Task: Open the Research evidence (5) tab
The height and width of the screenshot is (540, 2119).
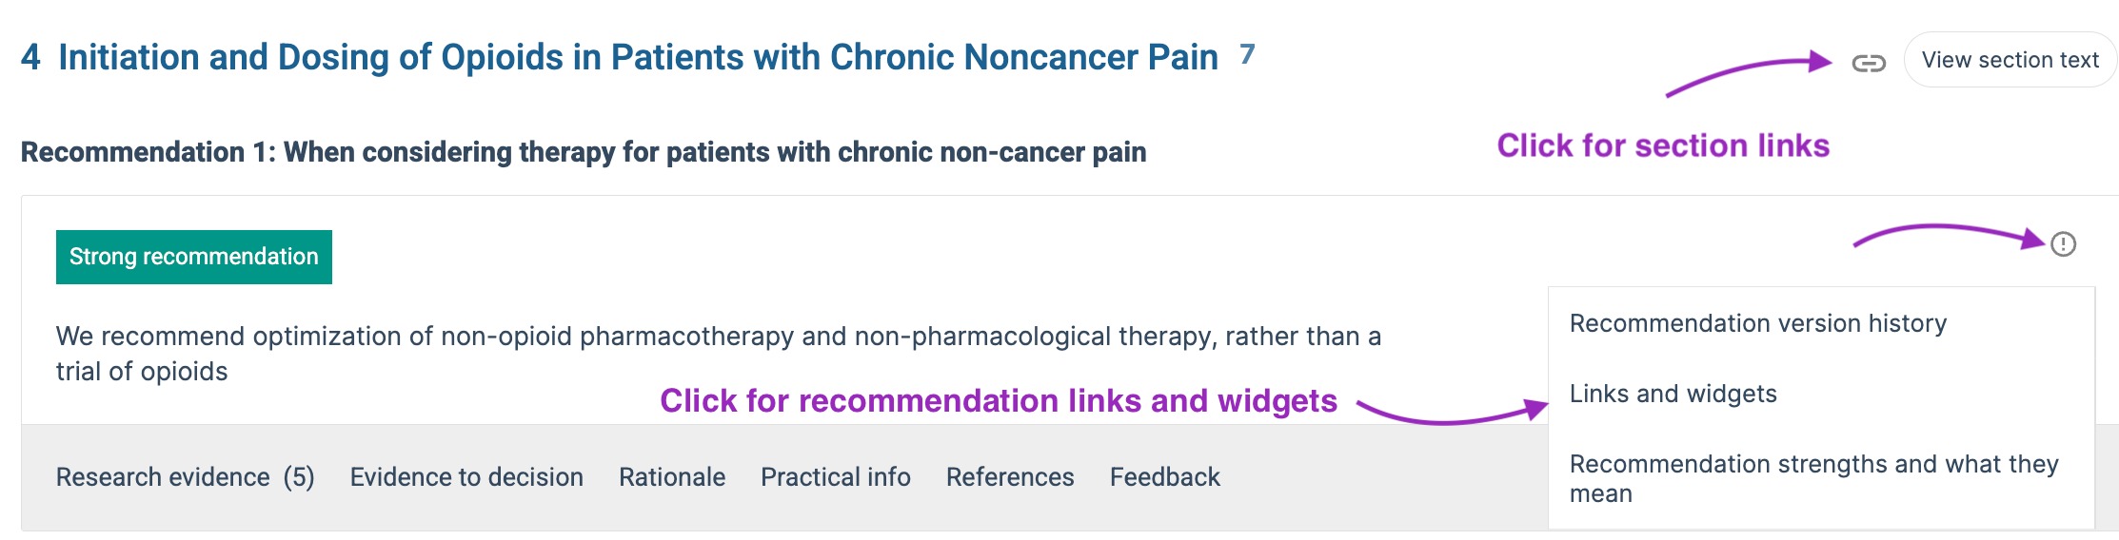Action: click(x=185, y=476)
